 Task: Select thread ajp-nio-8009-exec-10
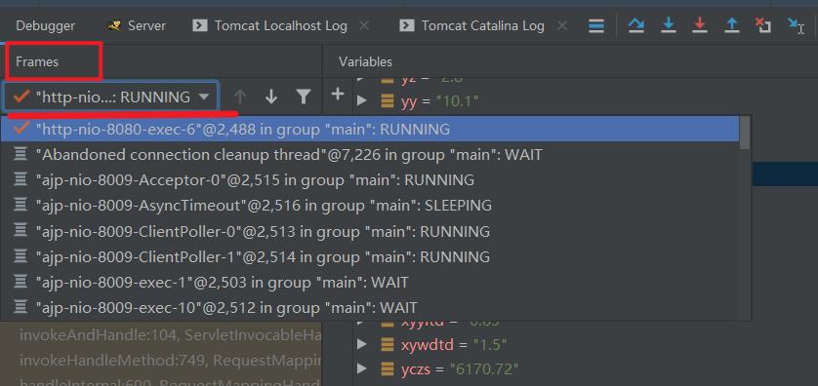click(x=370, y=308)
